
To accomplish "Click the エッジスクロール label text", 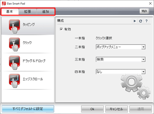I will (x=33, y=79).
